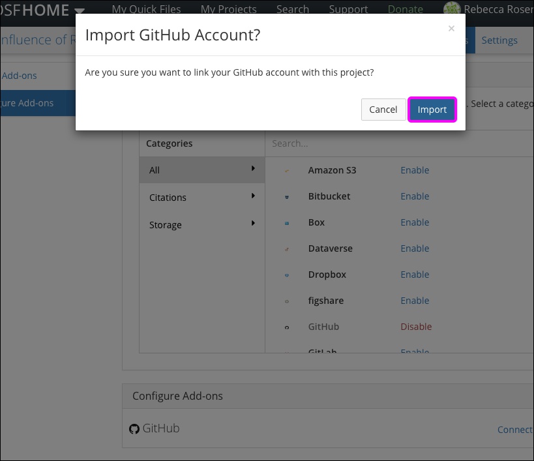Viewport: 534px width, 461px height.
Task: Click the GitHub icon in add-on list
Action: click(287, 327)
